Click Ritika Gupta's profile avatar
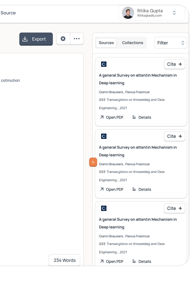The image size is (194, 283). click(x=128, y=13)
